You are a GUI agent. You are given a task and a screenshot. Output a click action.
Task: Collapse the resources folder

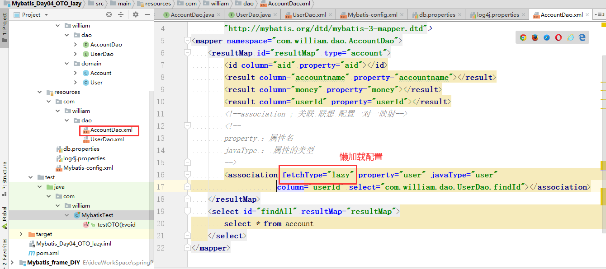[39, 92]
